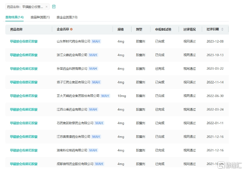Open the drug name link in the 石药集团欧意药业 row
The image size is (244, 171).
point(24,123)
